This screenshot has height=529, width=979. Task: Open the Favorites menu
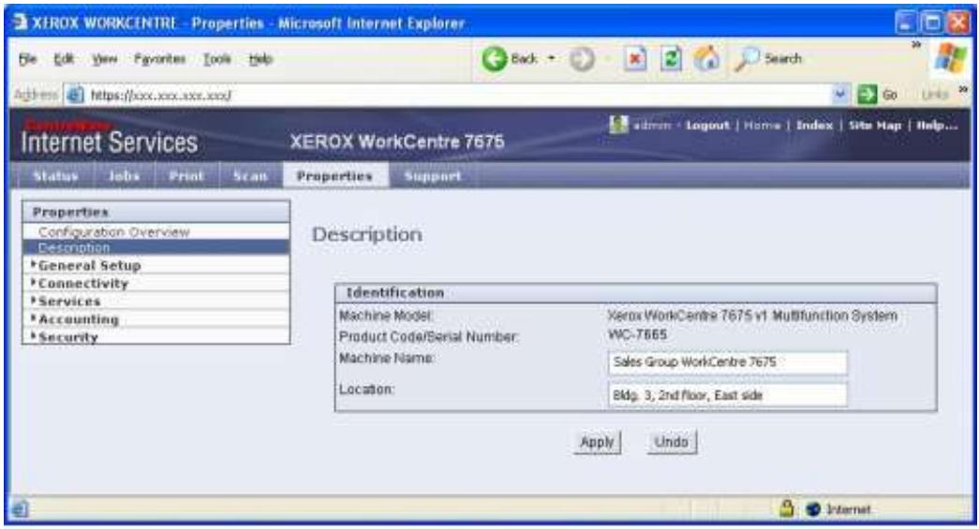(x=160, y=59)
